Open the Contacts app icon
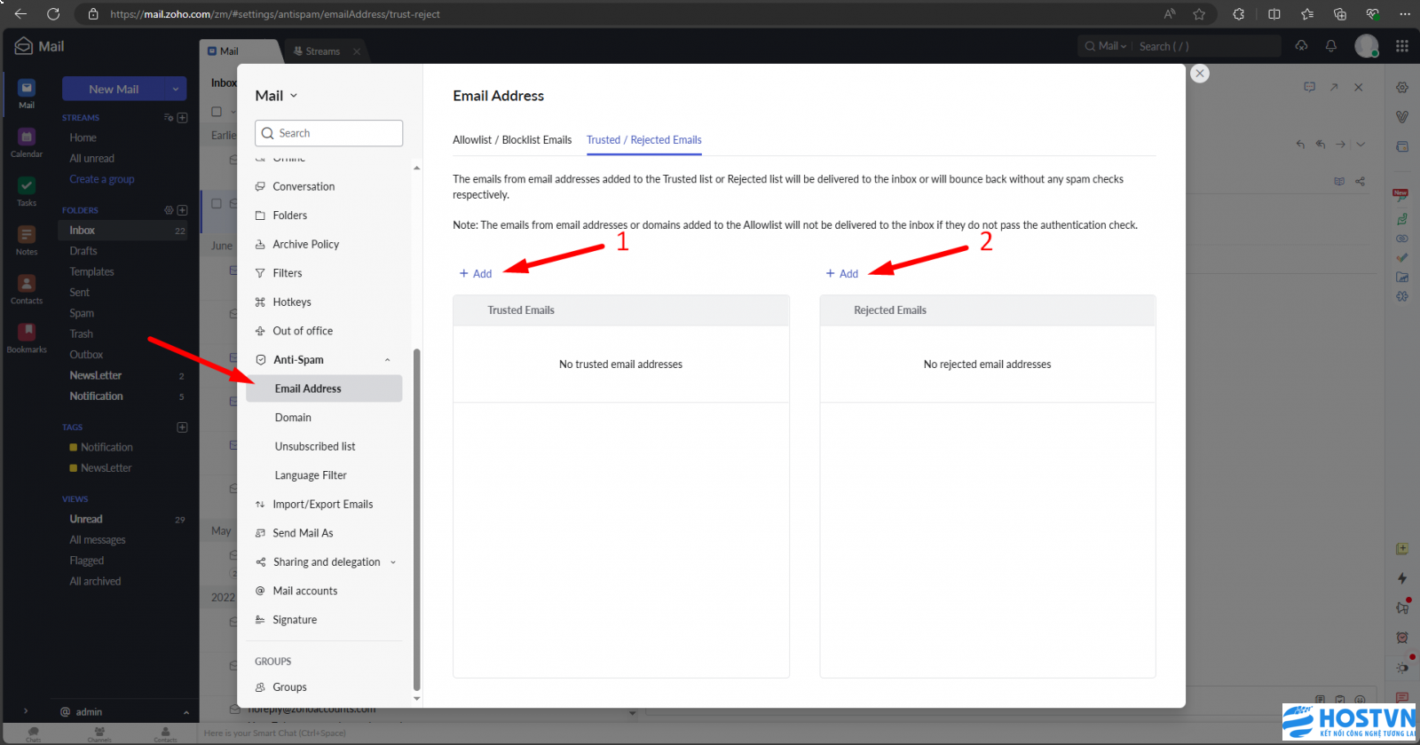This screenshot has height=745, width=1420. pyautogui.click(x=27, y=284)
